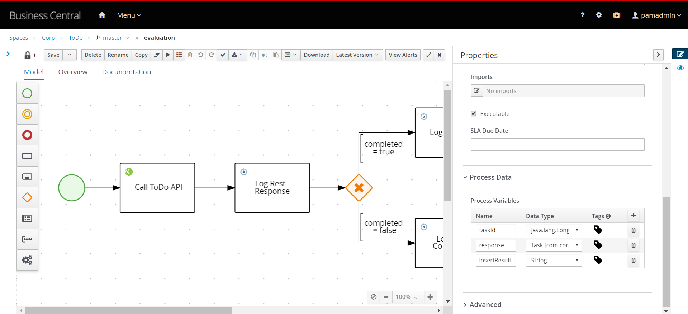Screen dimensions: 688x314
Task: Click the Save button
Action: (53, 55)
